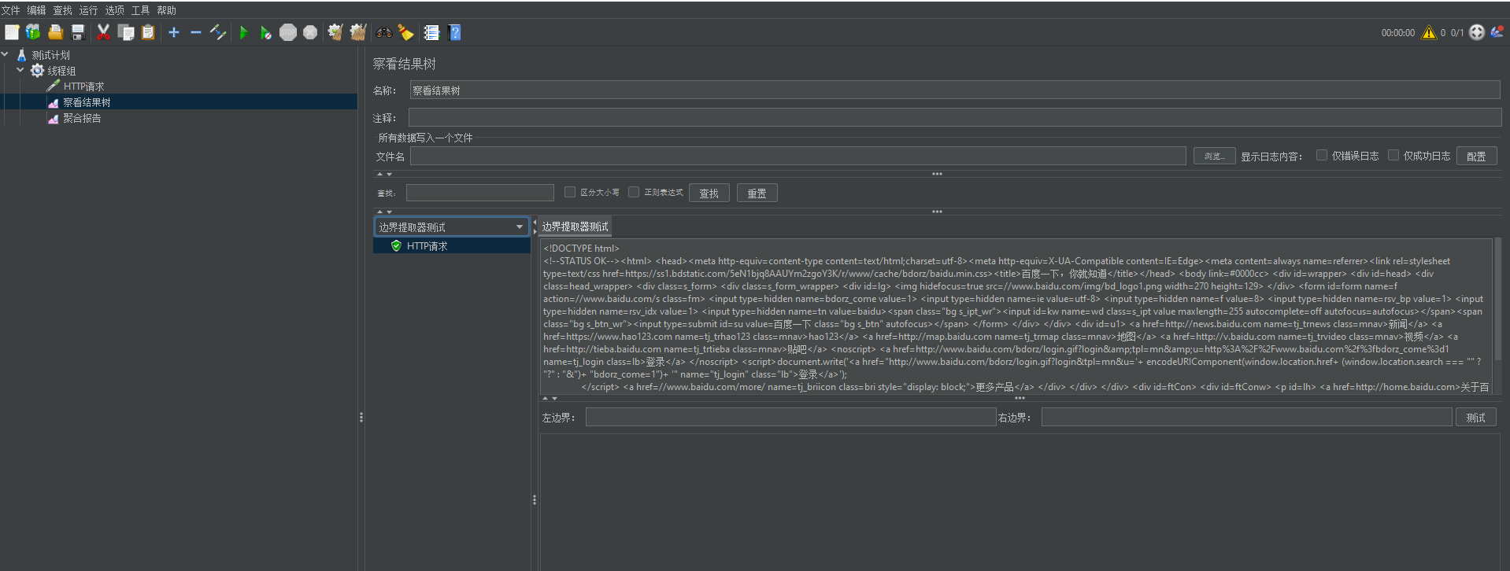Click the 右边界 input field
This screenshot has height=571, width=1510.
pos(1246,418)
